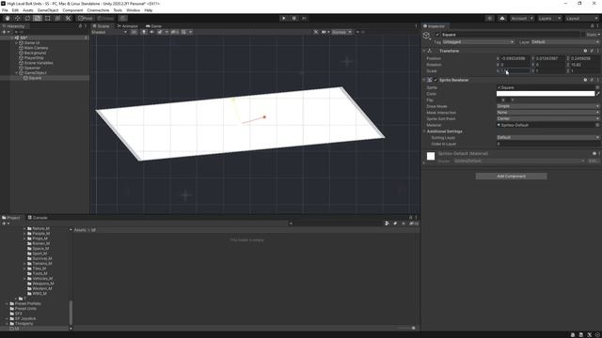Open the Account dropdown
Image resolution: width=602 pixels, height=338 pixels.
click(x=522, y=18)
